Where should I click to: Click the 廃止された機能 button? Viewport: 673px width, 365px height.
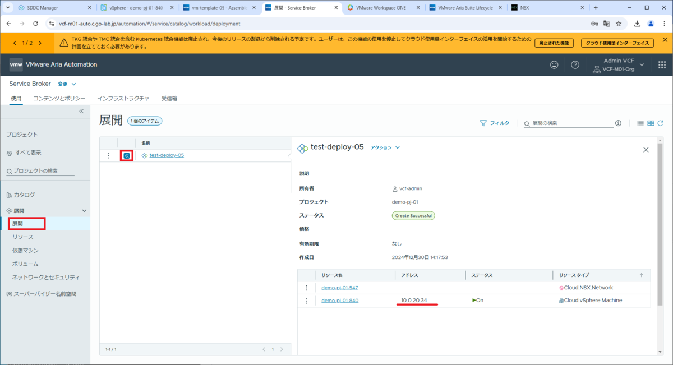(x=554, y=43)
